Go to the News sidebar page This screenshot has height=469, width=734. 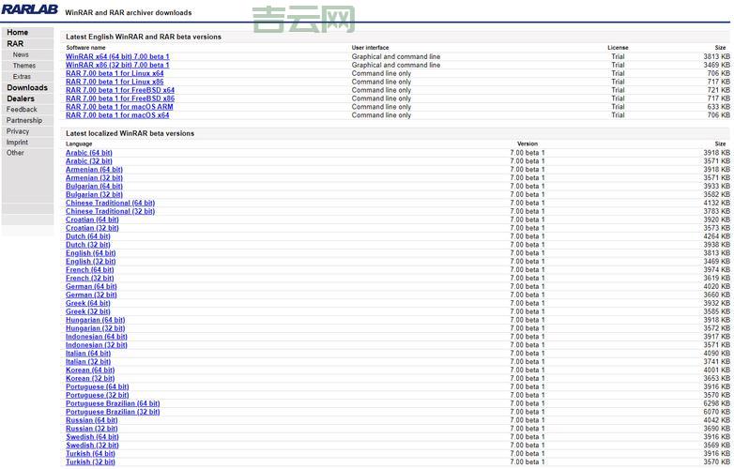21,54
